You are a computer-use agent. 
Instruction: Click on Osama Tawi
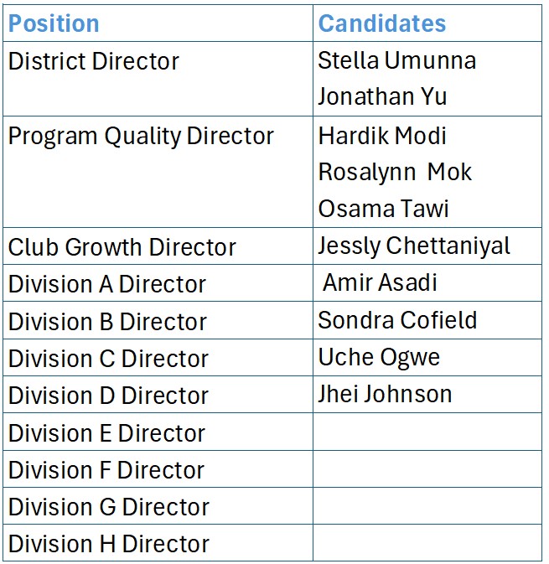383,209
